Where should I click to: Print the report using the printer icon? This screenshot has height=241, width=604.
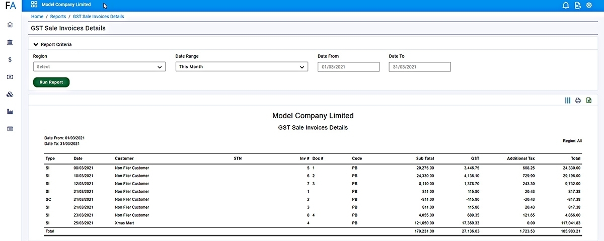[x=578, y=101]
